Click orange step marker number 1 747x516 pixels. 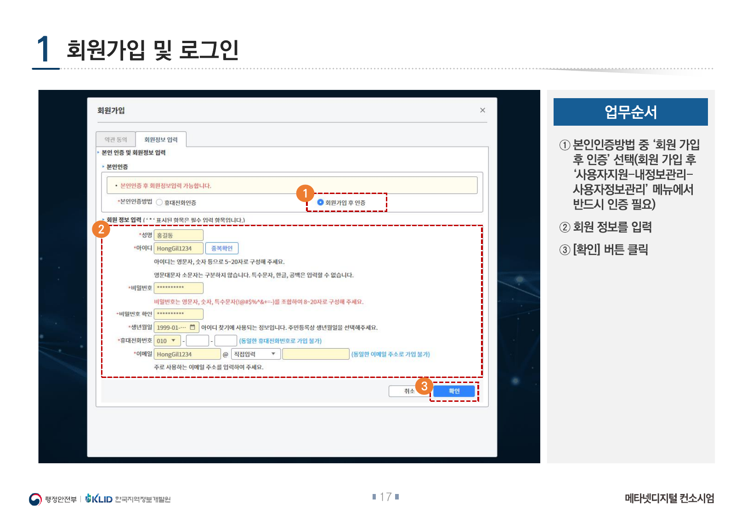[x=305, y=194]
